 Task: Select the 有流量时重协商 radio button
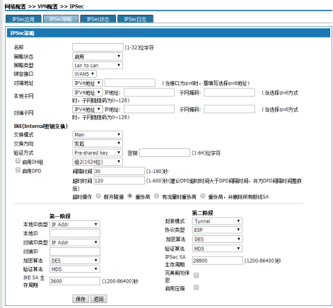(156, 196)
